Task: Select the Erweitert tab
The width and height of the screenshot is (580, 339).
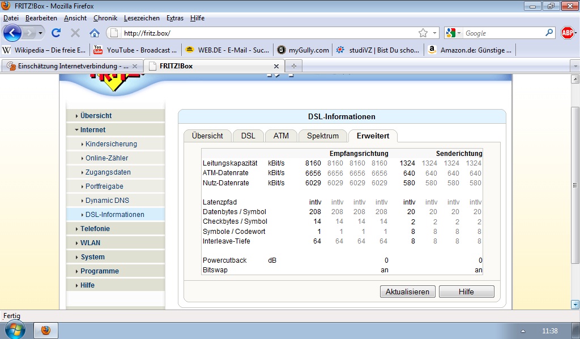Action: (x=373, y=136)
